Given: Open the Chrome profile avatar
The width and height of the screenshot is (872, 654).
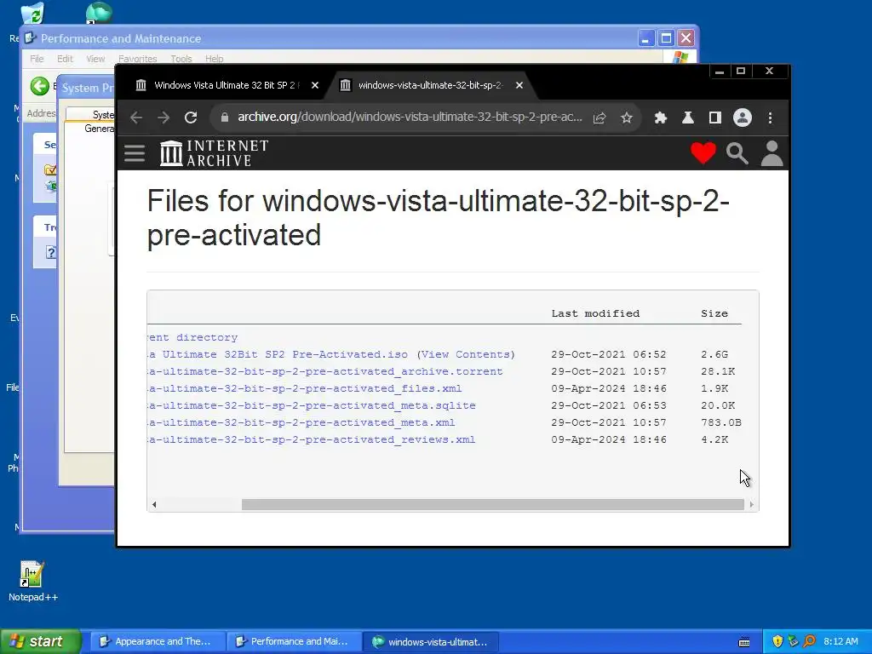Looking at the screenshot, I should click(x=743, y=118).
